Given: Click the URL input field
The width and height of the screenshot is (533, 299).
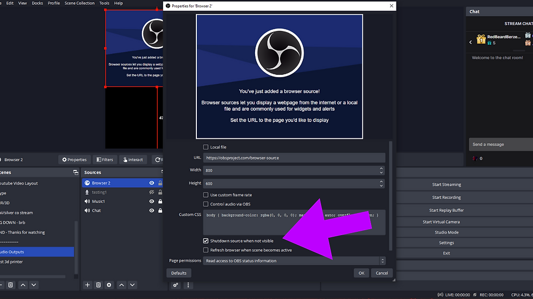Looking at the screenshot, I should pyautogui.click(x=294, y=157).
